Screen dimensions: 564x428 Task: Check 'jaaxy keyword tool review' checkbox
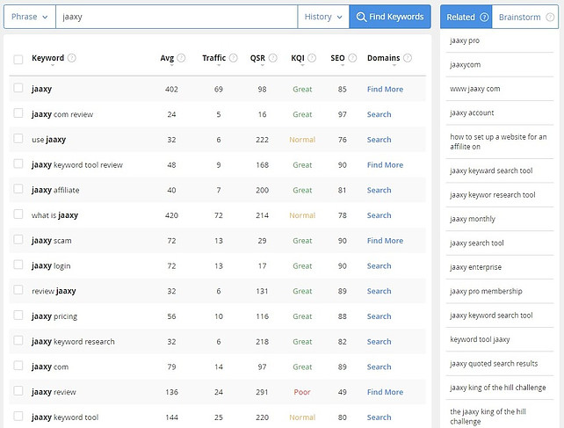click(18, 163)
